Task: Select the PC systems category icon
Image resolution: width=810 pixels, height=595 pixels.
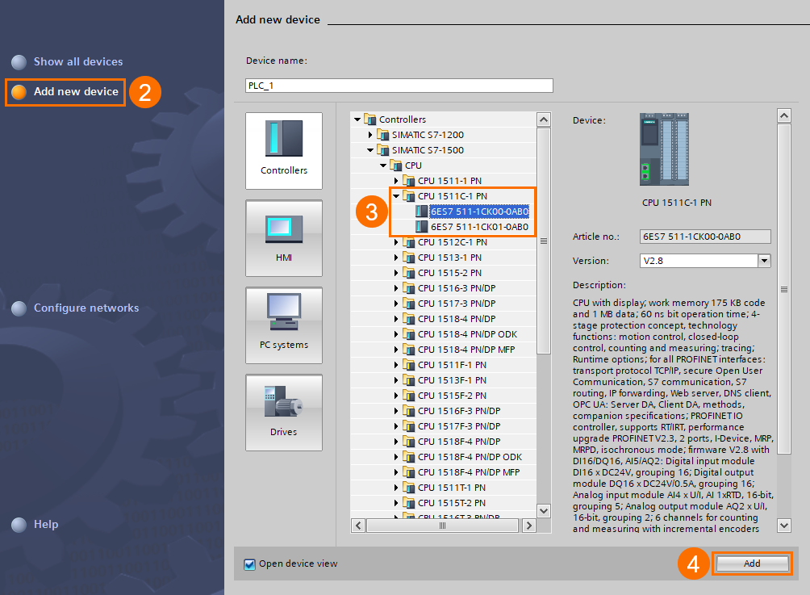Action: pos(284,325)
